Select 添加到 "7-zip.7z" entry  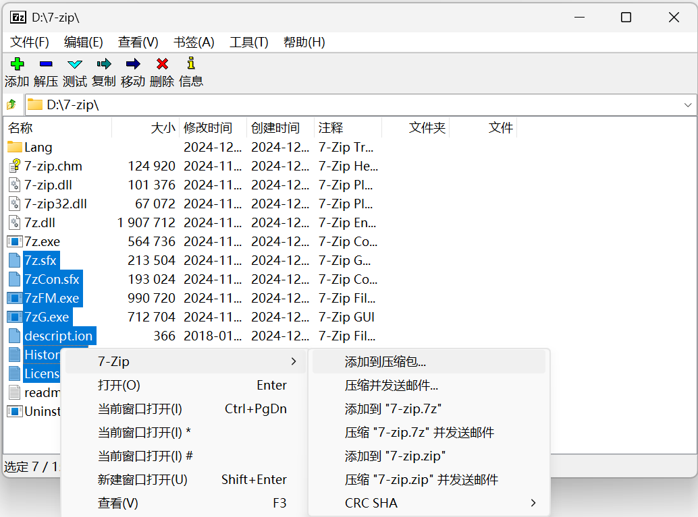[429, 408]
